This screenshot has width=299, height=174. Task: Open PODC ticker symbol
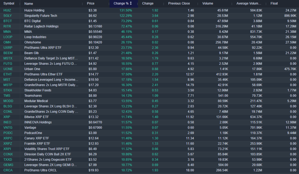tap(8, 133)
